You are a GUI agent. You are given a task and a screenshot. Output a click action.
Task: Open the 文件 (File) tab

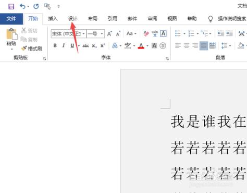coord(11,19)
